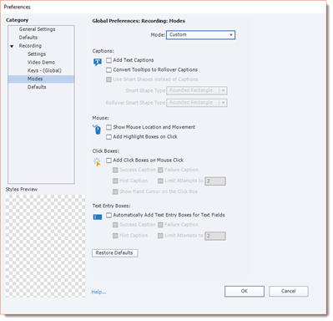Check Show Hand Cursor on the Click Box
Image resolution: width=333 pixels, height=321 pixels.
point(115,191)
